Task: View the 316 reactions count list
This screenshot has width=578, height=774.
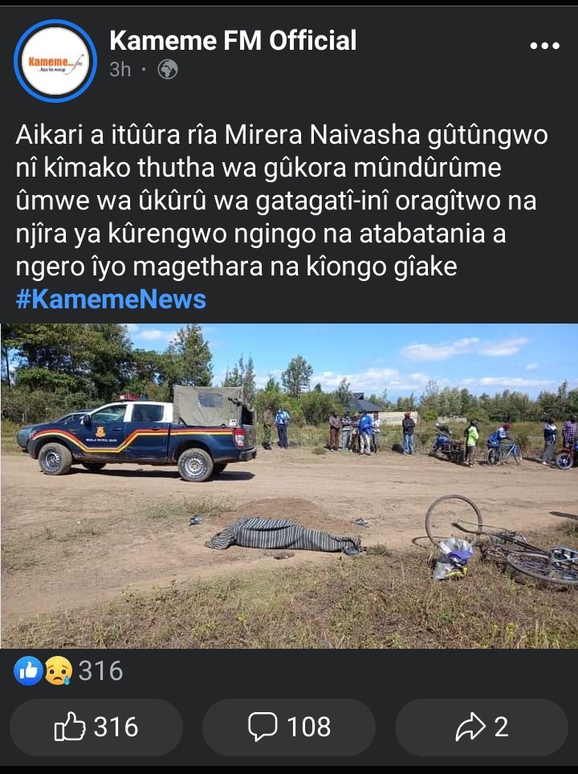Action: [100, 671]
